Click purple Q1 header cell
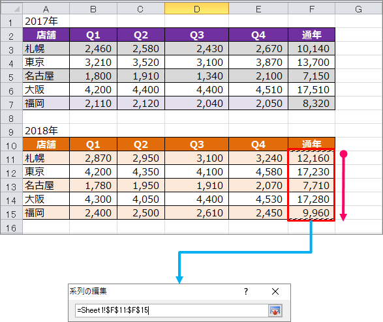 click(93, 35)
